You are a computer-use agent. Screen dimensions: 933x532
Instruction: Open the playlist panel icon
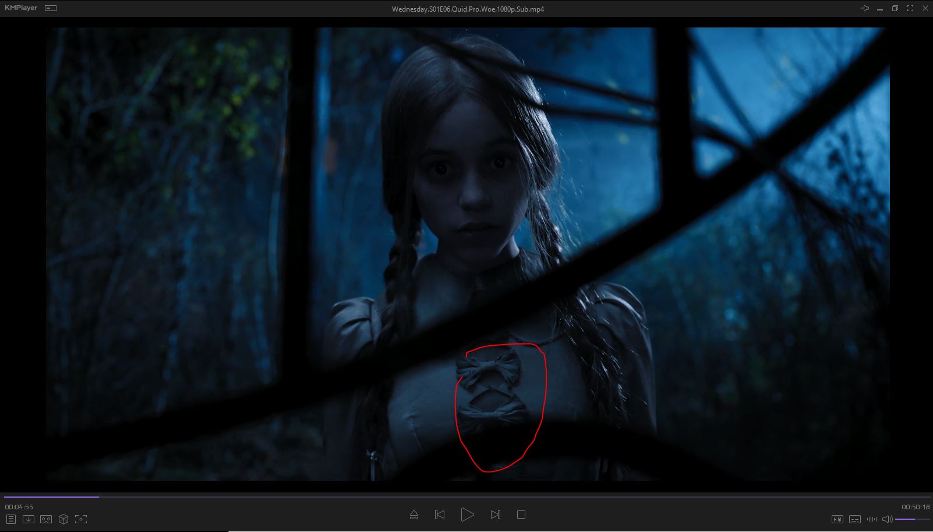coord(10,519)
